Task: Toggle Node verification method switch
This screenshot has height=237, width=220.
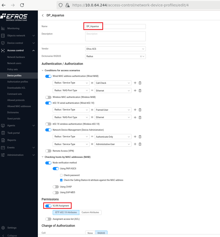Action: pos(48,163)
